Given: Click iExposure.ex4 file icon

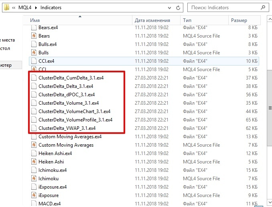Looking at the screenshot, I should 34,187.
